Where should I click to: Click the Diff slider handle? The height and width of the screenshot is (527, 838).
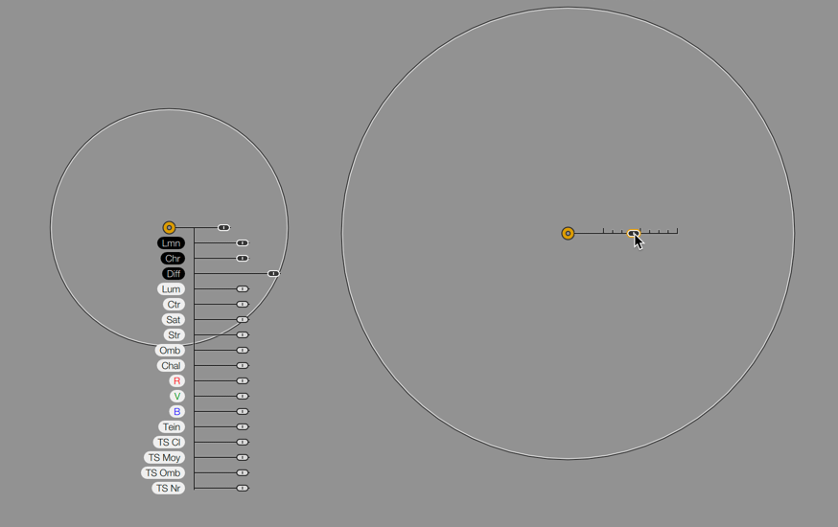tap(273, 273)
